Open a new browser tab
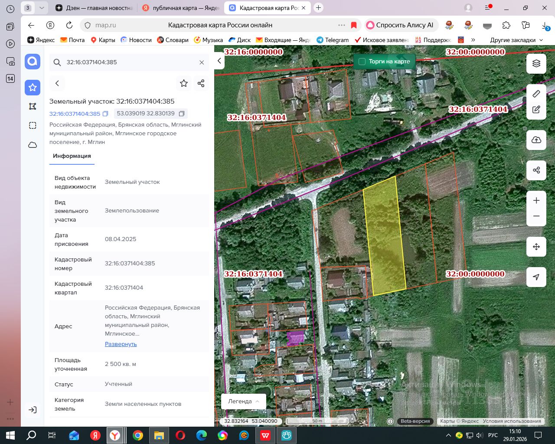The height and width of the screenshot is (444, 555). click(319, 8)
